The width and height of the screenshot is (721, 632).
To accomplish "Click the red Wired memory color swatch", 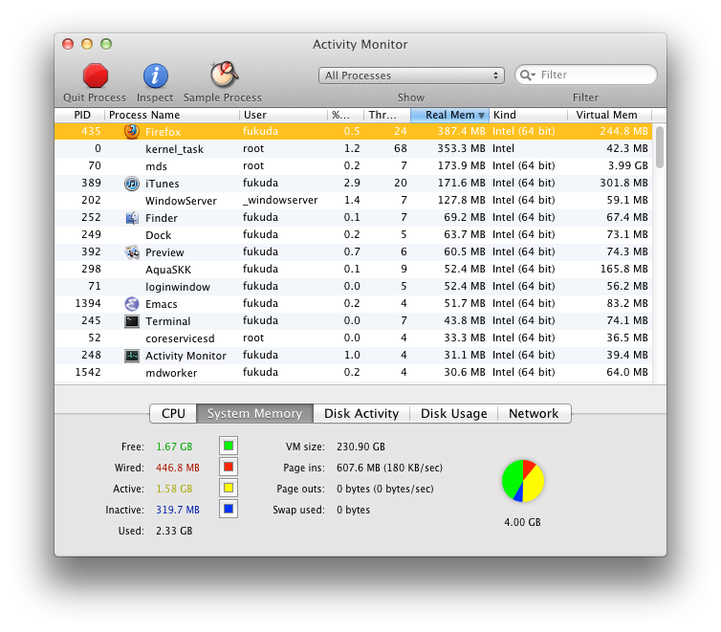I will click(x=229, y=467).
